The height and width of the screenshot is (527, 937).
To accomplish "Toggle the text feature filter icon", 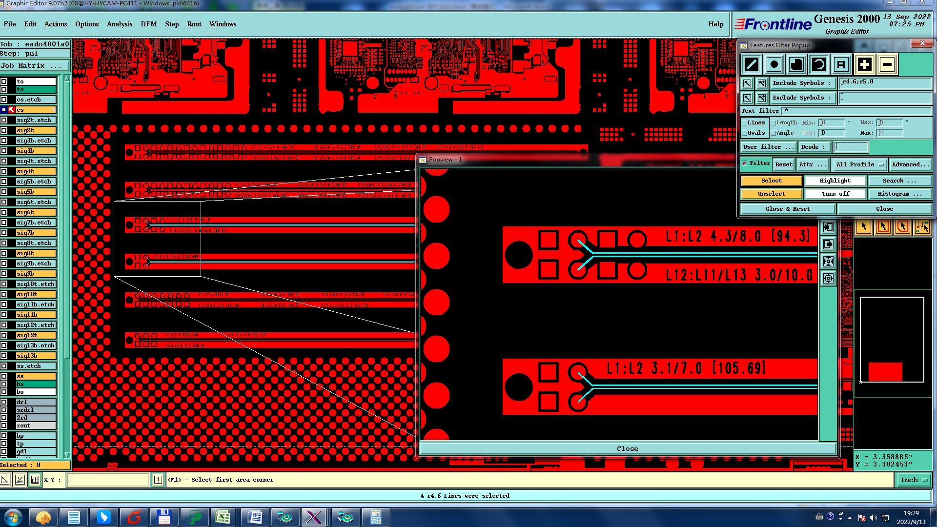I will click(x=841, y=64).
